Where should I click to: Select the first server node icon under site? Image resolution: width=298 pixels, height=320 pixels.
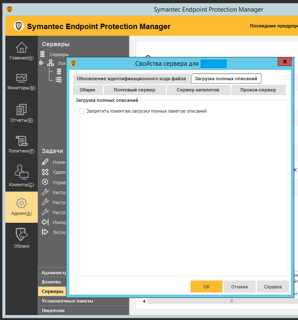point(59,71)
